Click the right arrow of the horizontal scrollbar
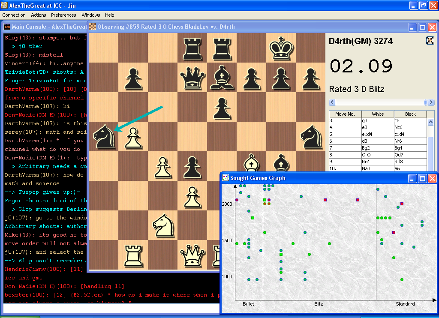439x318 pixels. pyautogui.click(x=431, y=102)
